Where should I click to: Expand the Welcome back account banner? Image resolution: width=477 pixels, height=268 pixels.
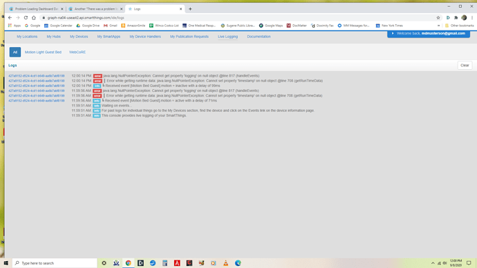coord(429,33)
